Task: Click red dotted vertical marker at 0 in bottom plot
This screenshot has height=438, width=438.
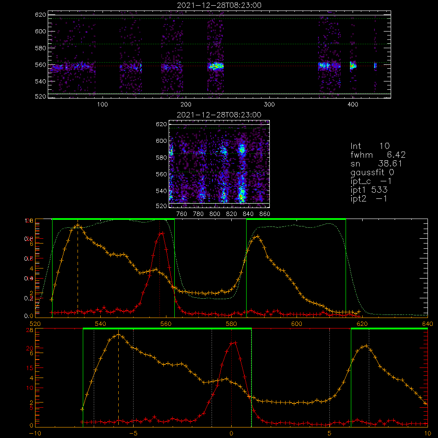Action: pyautogui.click(x=231, y=378)
